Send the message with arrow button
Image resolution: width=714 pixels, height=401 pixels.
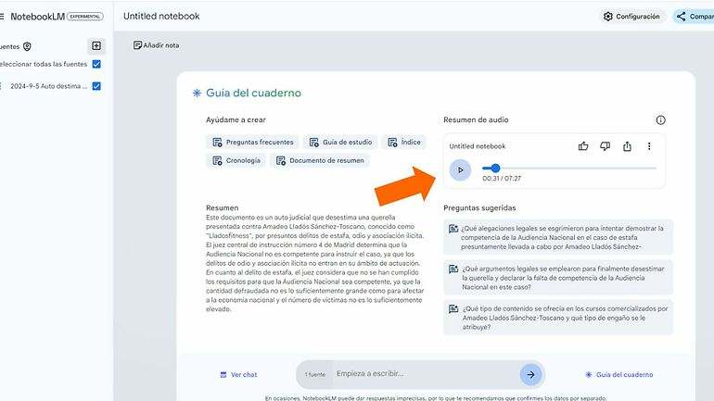531,375
